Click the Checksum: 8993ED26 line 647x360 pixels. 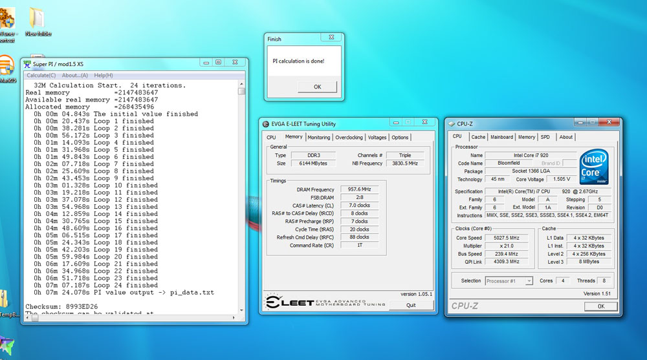[62, 307]
